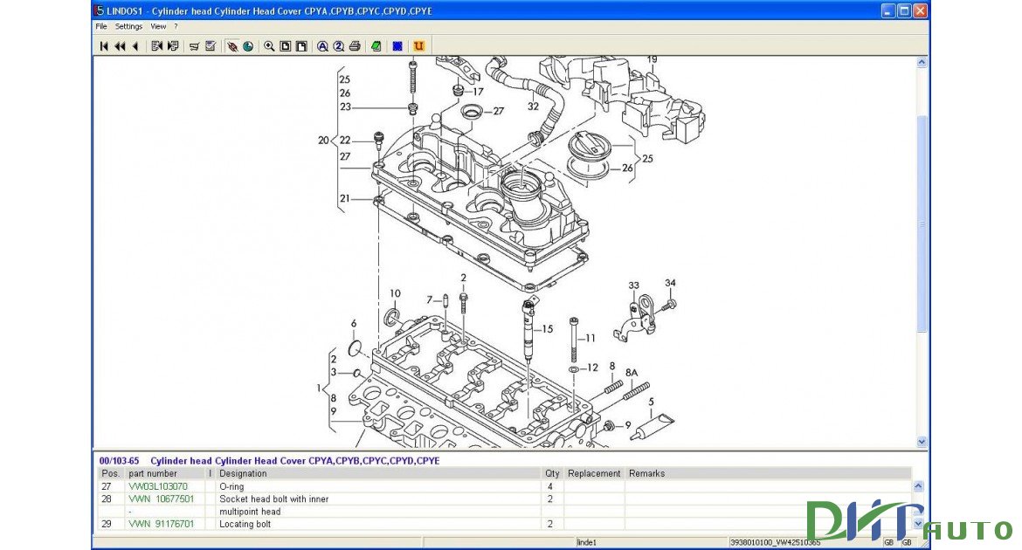The width and height of the screenshot is (1022, 550).
Task: Click the shopping cart icon
Action: [x=193, y=46]
